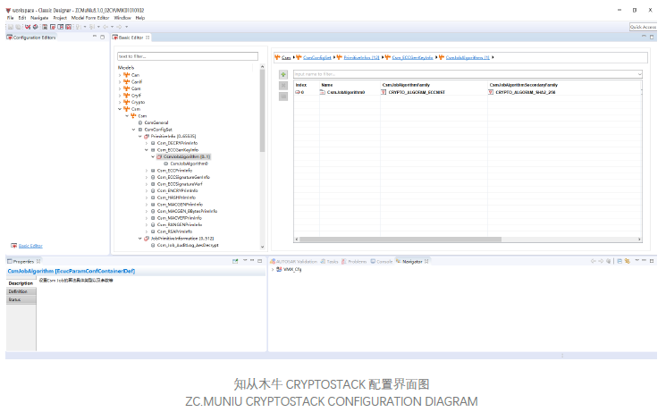Click the model tree vertical scrollbar
The image size is (666, 412).
[x=262, y=111]
